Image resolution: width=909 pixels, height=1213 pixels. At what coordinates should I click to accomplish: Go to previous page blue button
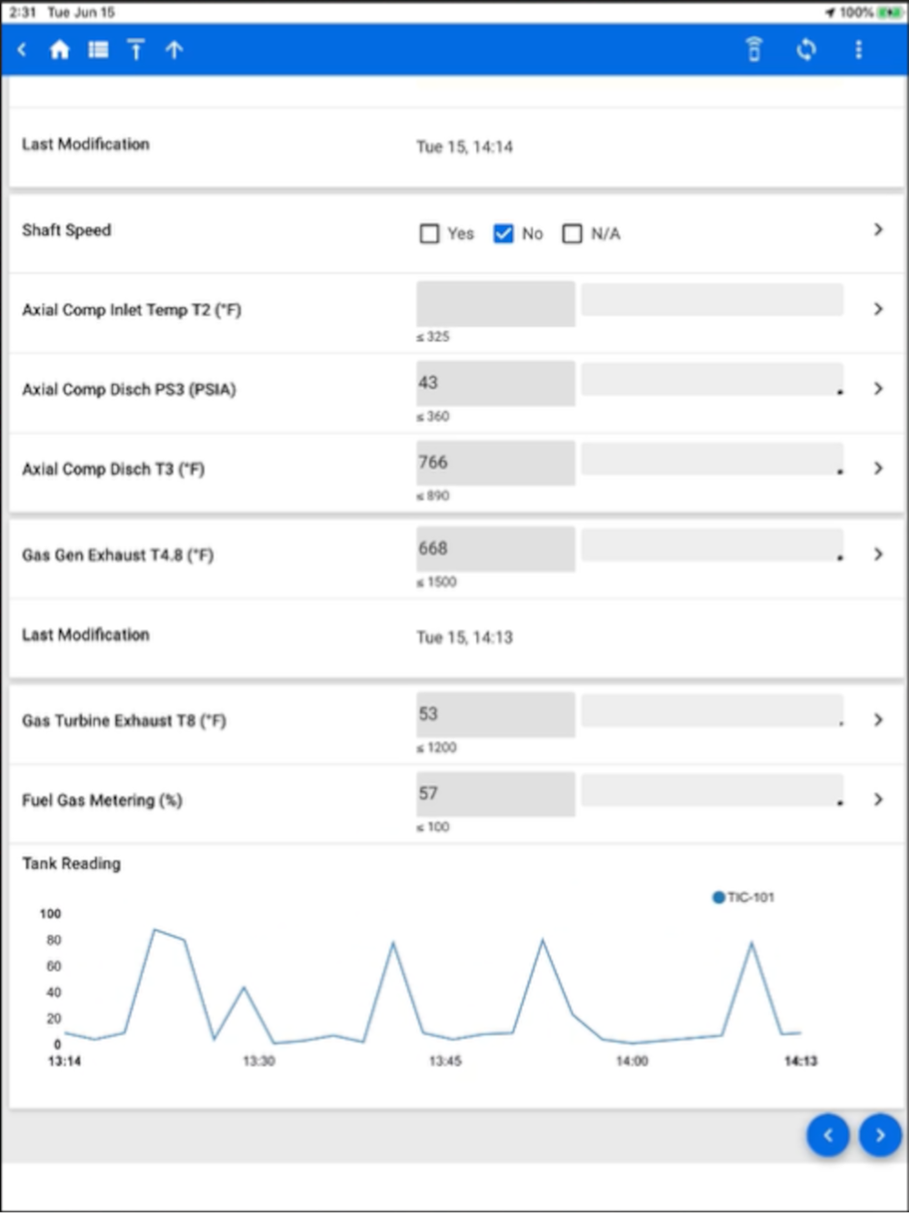click(x=828, y=1135)
